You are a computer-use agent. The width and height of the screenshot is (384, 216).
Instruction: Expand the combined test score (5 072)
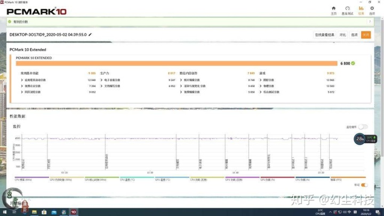click(261, 92)
